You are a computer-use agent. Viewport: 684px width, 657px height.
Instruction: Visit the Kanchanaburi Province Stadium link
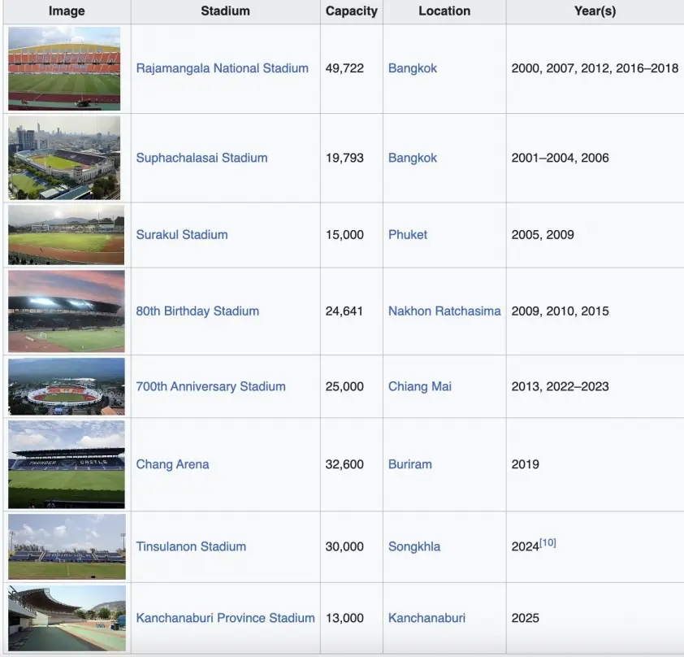pyautogui.click(x=225, y=618)
